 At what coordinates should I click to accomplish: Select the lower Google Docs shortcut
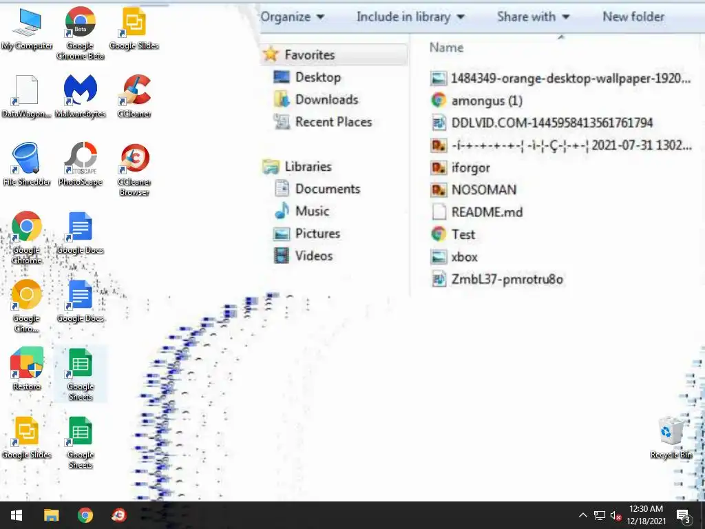point(80,301)
